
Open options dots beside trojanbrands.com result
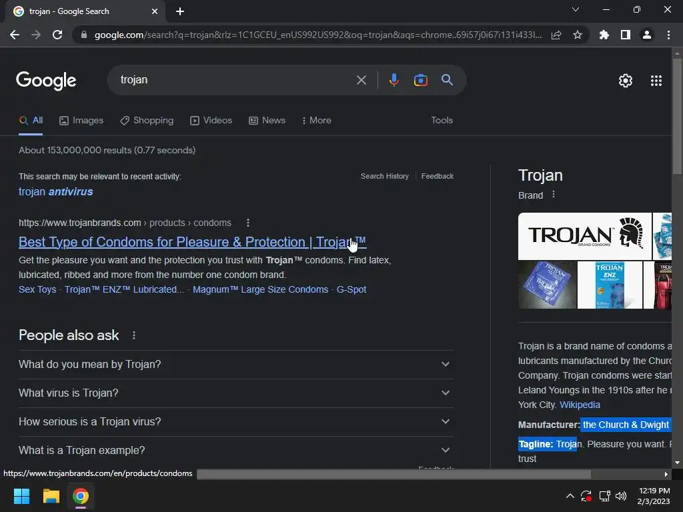[248, 223]
